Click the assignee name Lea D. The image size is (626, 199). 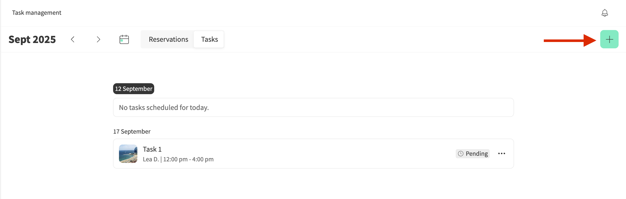(151, 159)
